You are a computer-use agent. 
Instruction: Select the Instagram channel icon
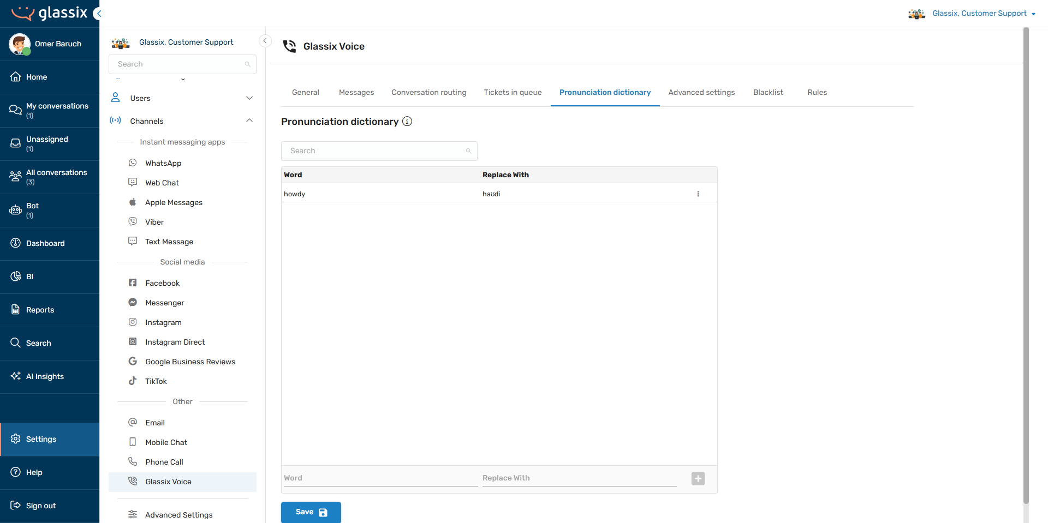point(133,322)
